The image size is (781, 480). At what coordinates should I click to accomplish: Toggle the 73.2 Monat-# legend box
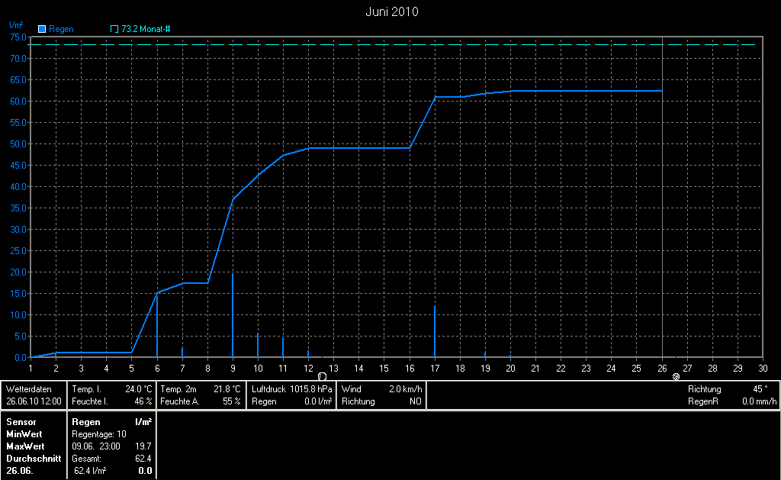(114, 29)
